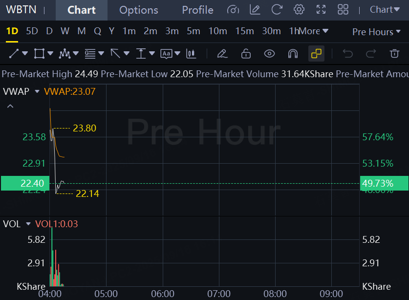Toggle the lock drawings icon
This screenshot has height=300, width=409.
click(x=246, y=54)
